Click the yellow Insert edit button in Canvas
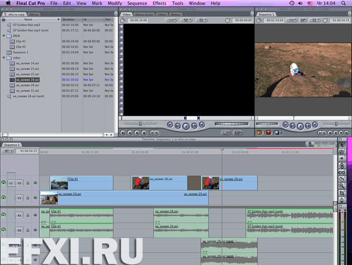Viewport: 352px width, 265px height. click(259, 133)
